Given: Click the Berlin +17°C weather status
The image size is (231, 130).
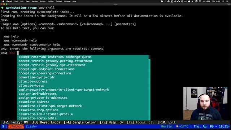Looking at the screenshot, I should tap(175, 126).
